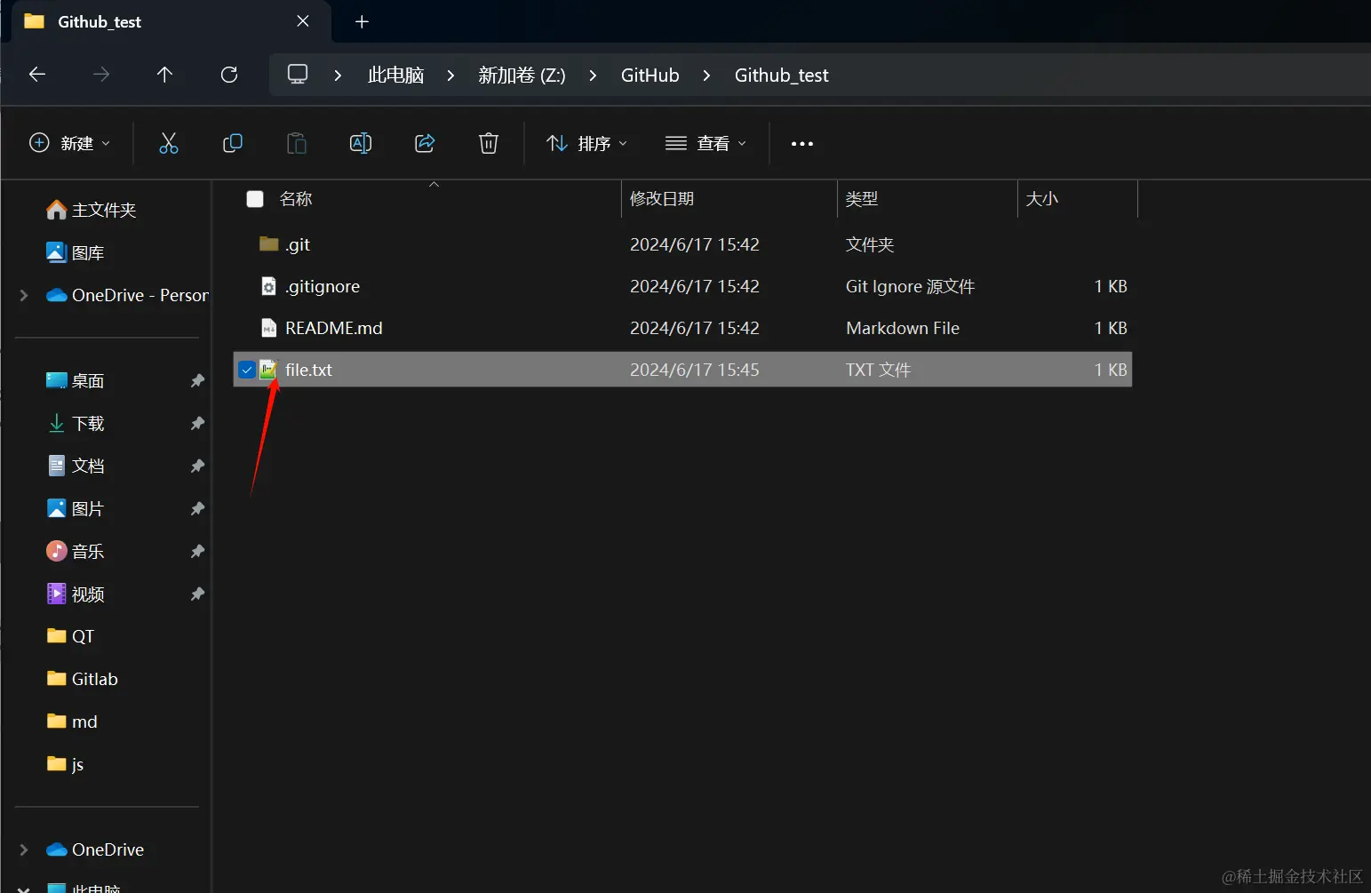1371x893 pixels.
Task: Click the Share icon in toolbar
Action: click(x=425, y=143)
